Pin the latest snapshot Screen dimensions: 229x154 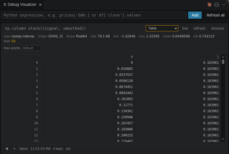pyautogui.click(x=68, y=148)
